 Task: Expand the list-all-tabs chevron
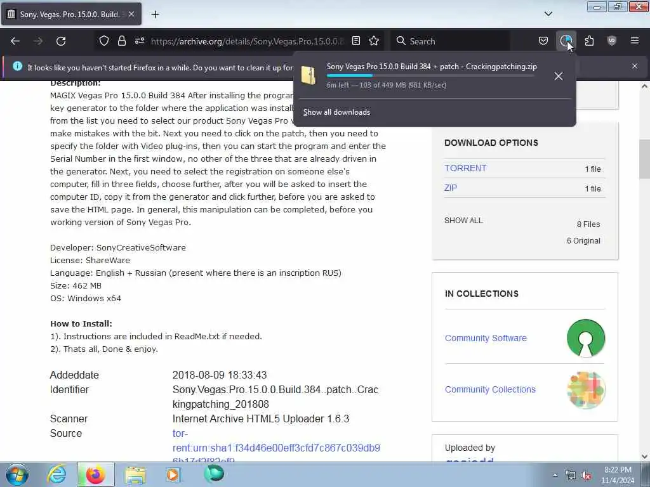548,14
